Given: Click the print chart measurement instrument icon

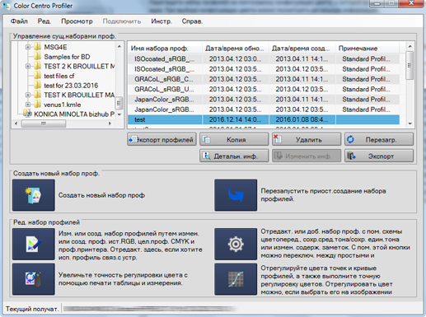Looking at the screenshot, I should click(x=34, y=279).
